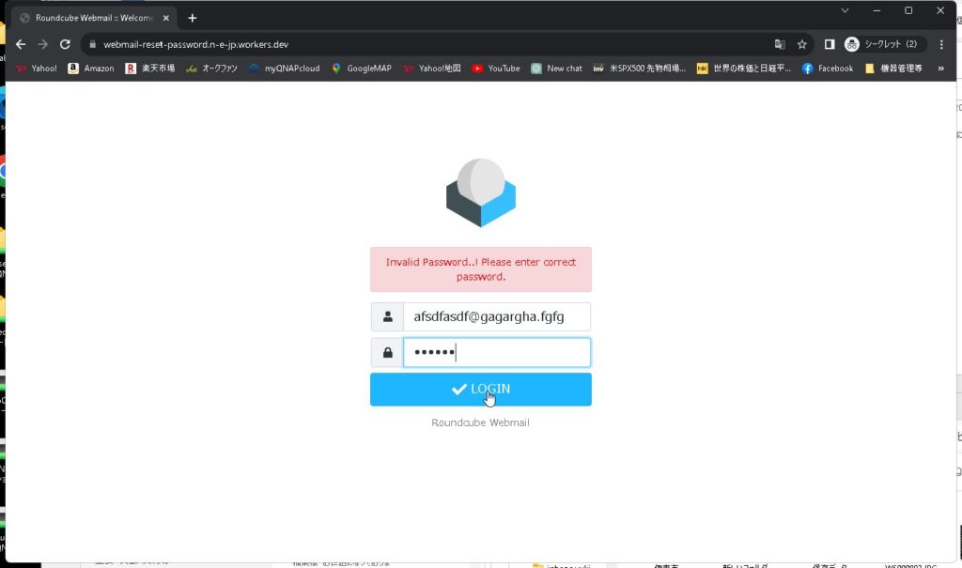The image size is (962, 568).
Task: Click the LOGIN button
Action: pos(480,390)
